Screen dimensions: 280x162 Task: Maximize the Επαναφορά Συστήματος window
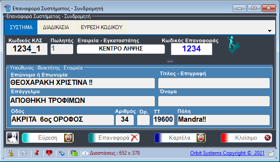(254, 8)
